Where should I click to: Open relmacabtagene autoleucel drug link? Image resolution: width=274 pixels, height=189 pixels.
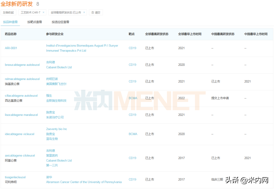(x=22, y=79)
